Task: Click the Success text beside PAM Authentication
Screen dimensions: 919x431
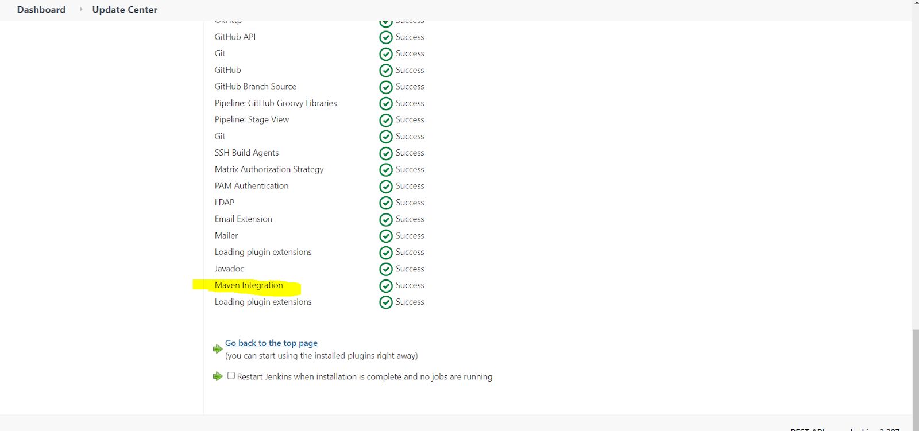Action: 410,185
